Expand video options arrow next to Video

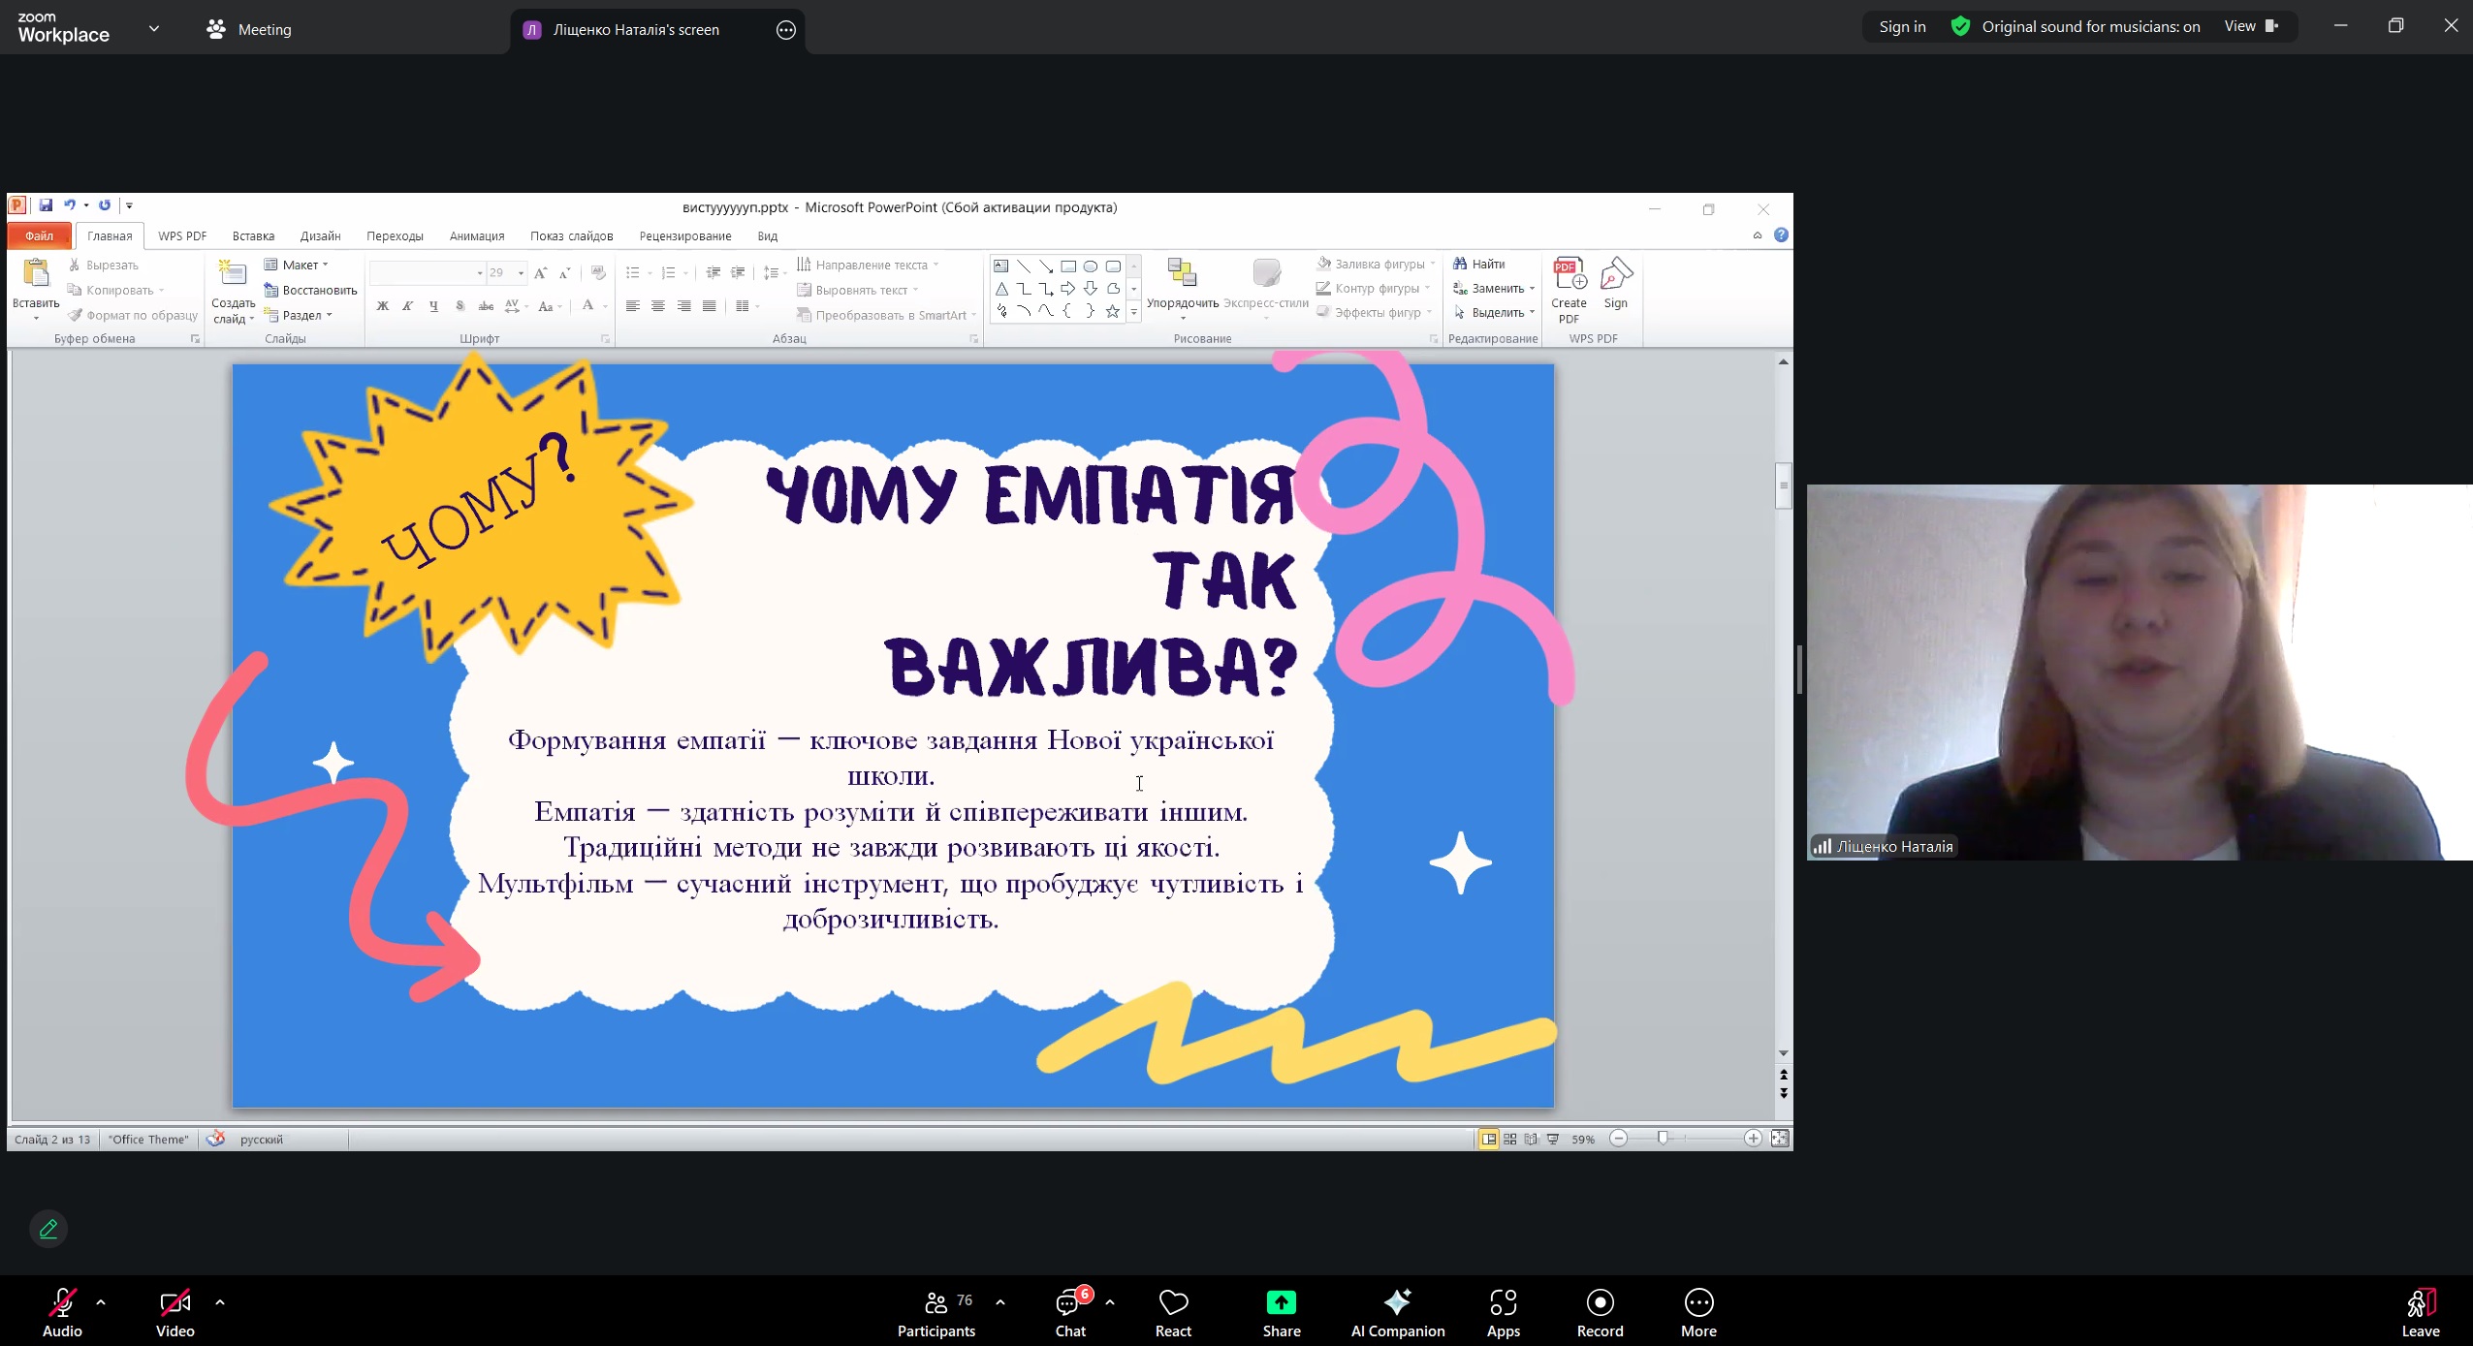pos(220,1302)
